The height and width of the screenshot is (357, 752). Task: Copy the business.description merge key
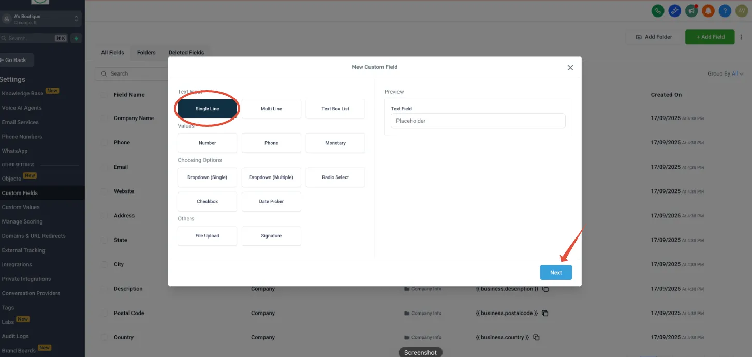pyautogui.click(x=545, y=289)
